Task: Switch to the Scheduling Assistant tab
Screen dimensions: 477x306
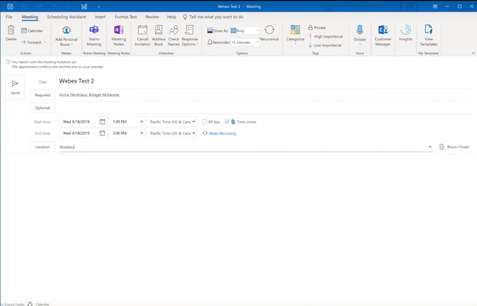Action: tap(66, 17)
